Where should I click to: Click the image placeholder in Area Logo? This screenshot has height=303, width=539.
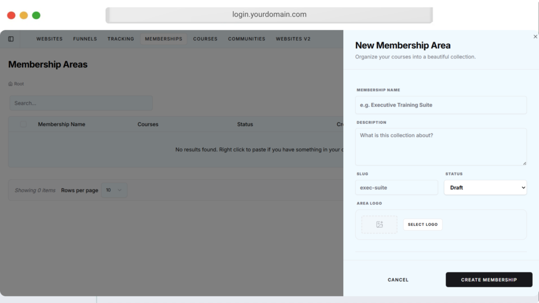[x=379, y=225]
